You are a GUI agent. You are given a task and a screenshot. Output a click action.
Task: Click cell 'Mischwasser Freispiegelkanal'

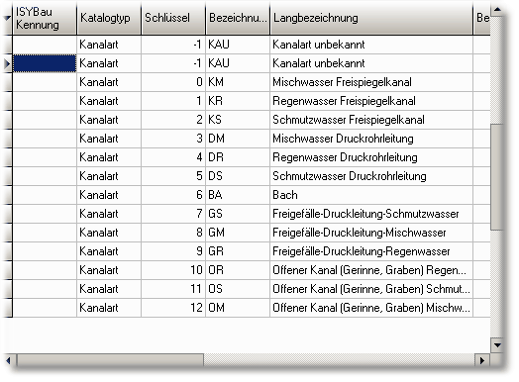pyautogui.click(x=371, y=82)
